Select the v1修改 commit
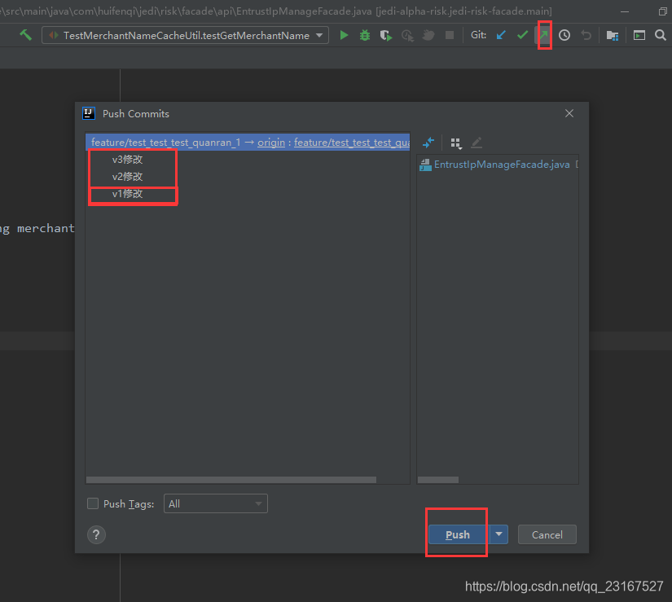The width and height of the screenshot is (672, 602). click(127, 194)
